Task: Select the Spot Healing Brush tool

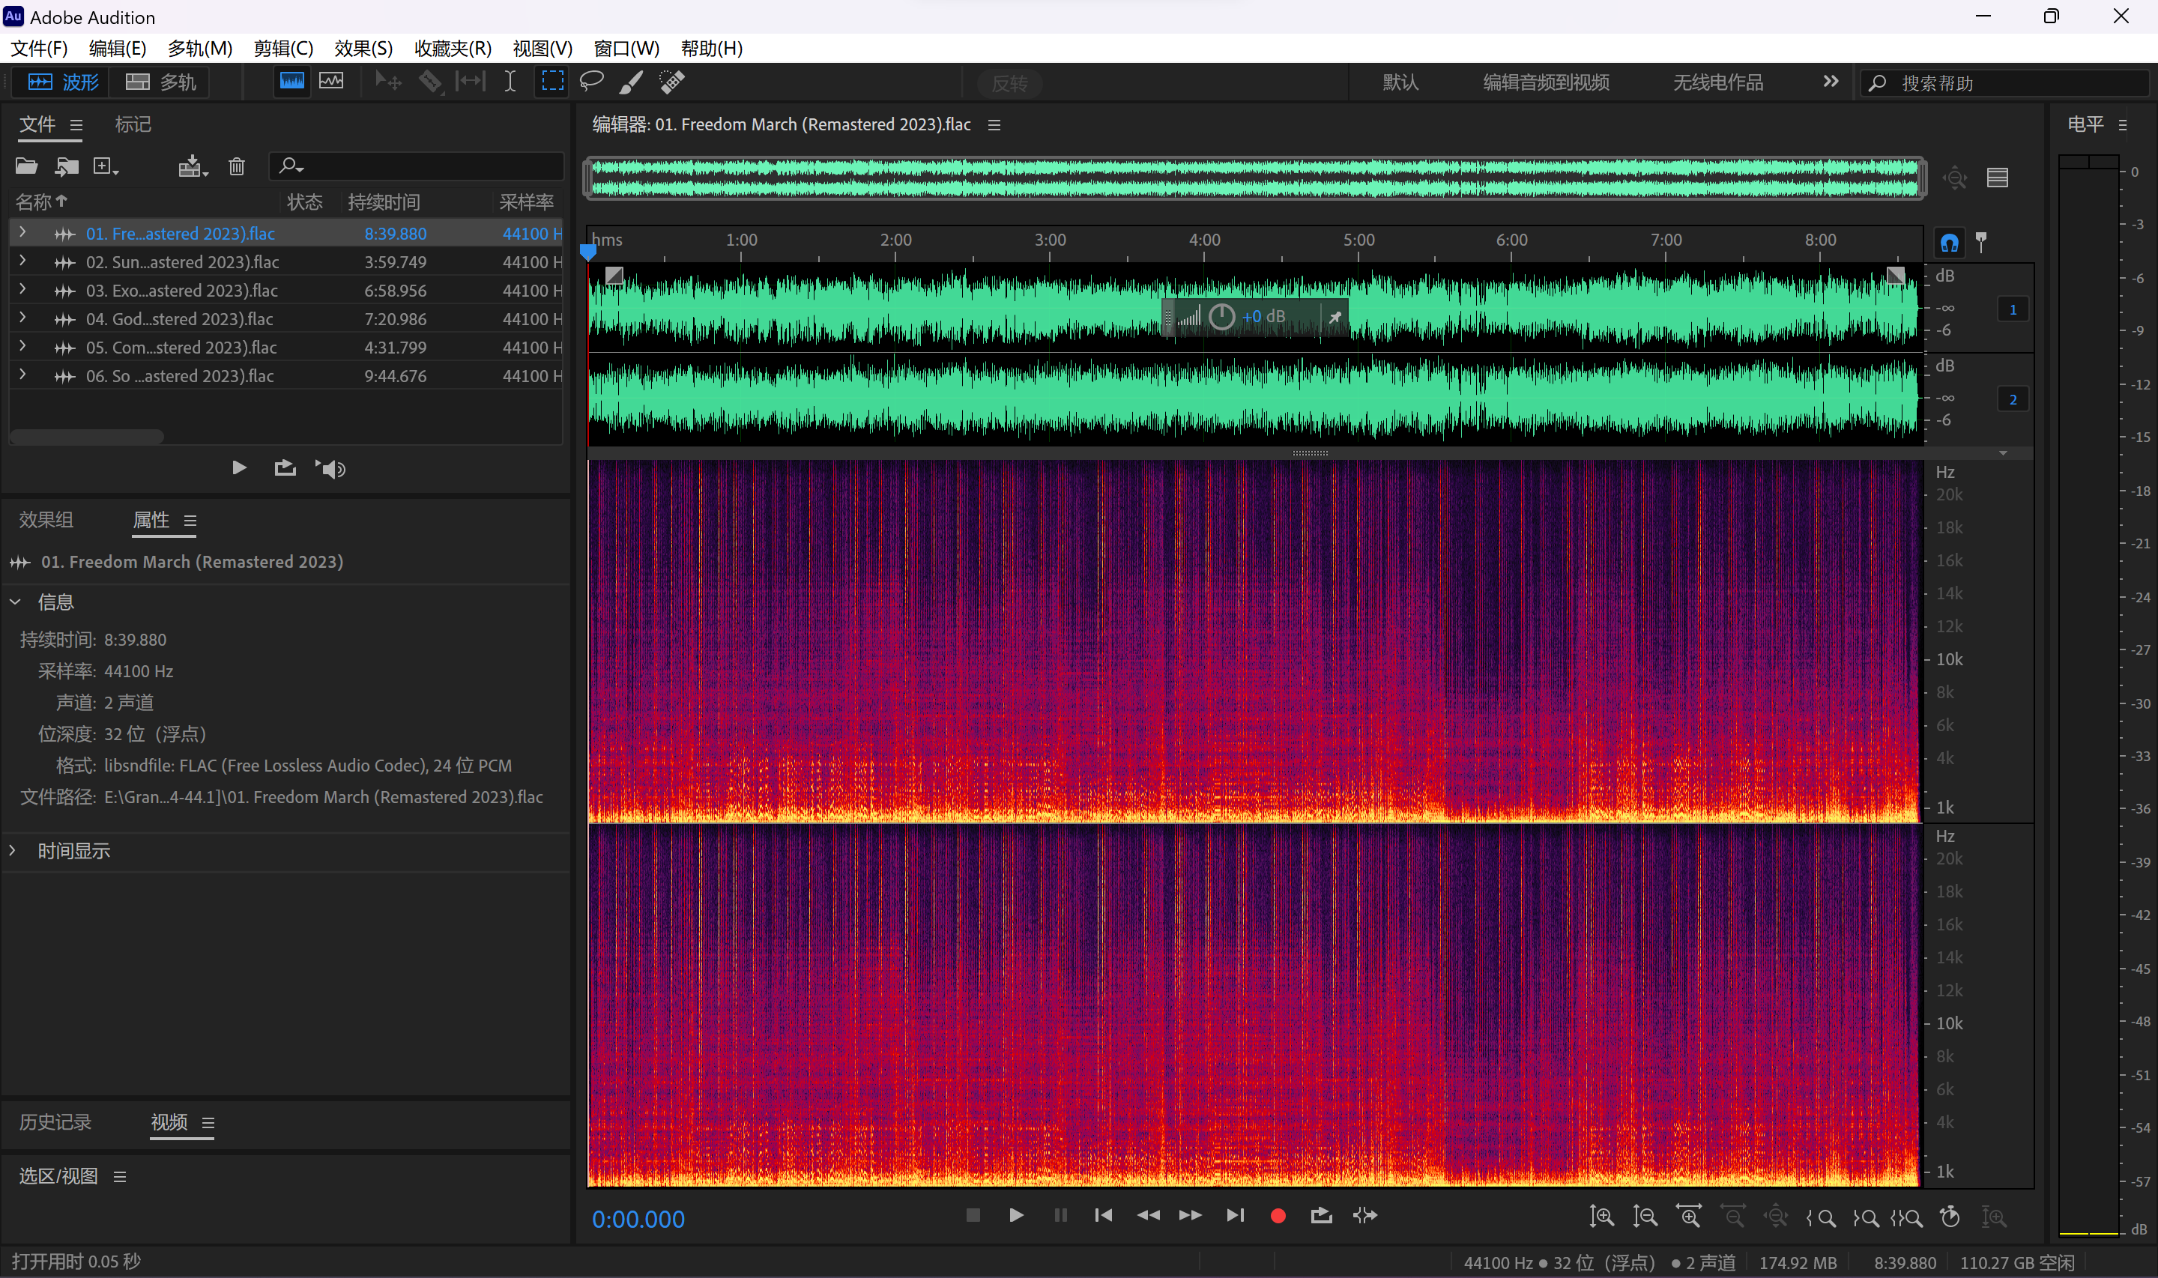Action: click(x=671, y=82)
